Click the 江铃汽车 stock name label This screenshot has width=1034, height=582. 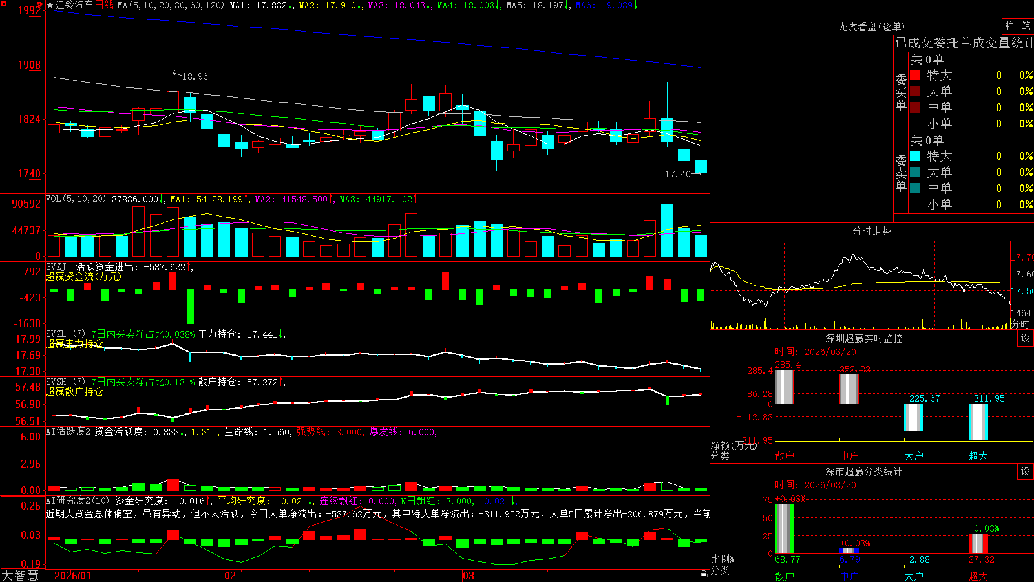(x=74, y=5)
